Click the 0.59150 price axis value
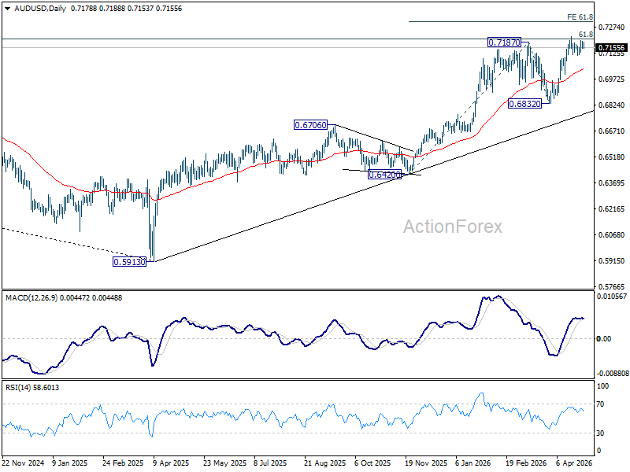The width and height of the screenshot is (630, 472). click(x=612, y=261)
